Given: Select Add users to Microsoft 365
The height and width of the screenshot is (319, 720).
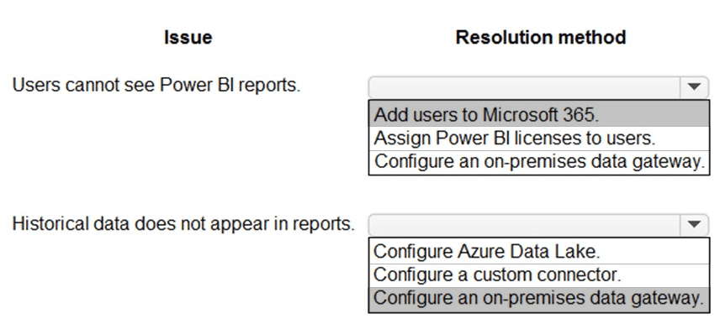Looking at the screenshot, I should pyautogui.click(x=538, y=114).
